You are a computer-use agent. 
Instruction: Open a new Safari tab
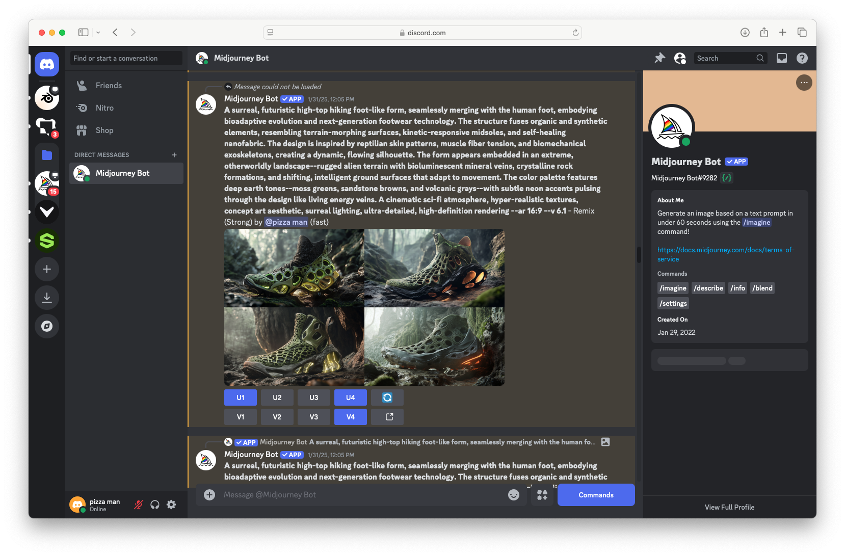pyautogui.click(x=783, y=33)
